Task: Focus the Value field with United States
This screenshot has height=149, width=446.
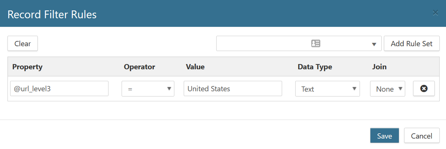Action: [232, 89]
